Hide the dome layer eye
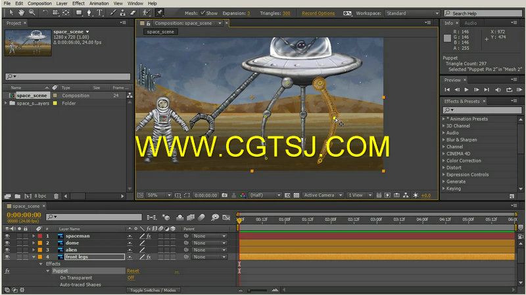 7,243
